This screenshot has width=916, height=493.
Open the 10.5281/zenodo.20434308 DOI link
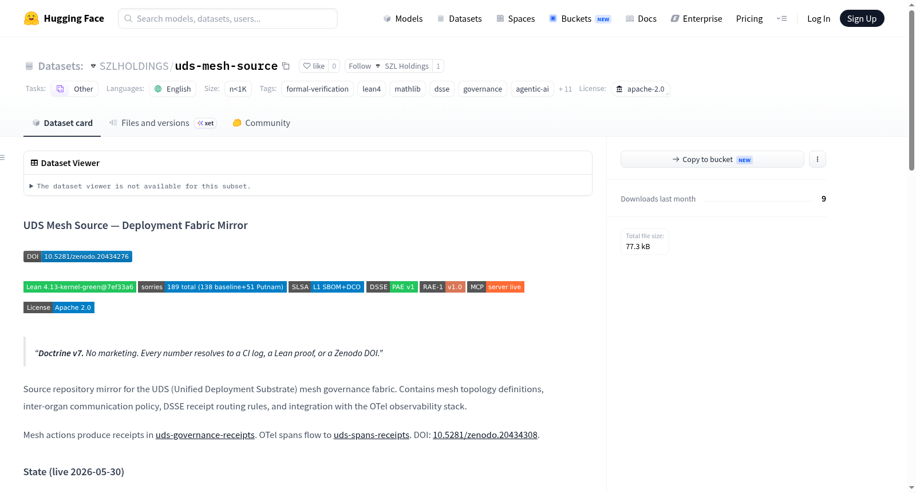tap(485, 435)
